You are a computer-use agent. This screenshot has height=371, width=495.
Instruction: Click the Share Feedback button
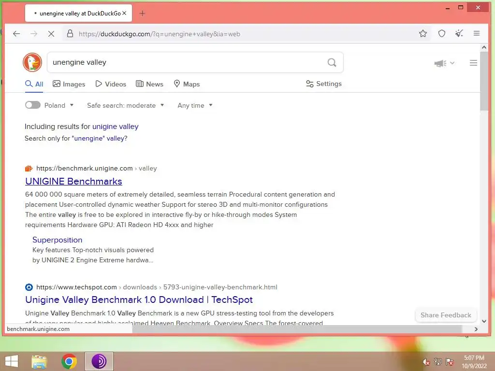[x=446, y=315]
